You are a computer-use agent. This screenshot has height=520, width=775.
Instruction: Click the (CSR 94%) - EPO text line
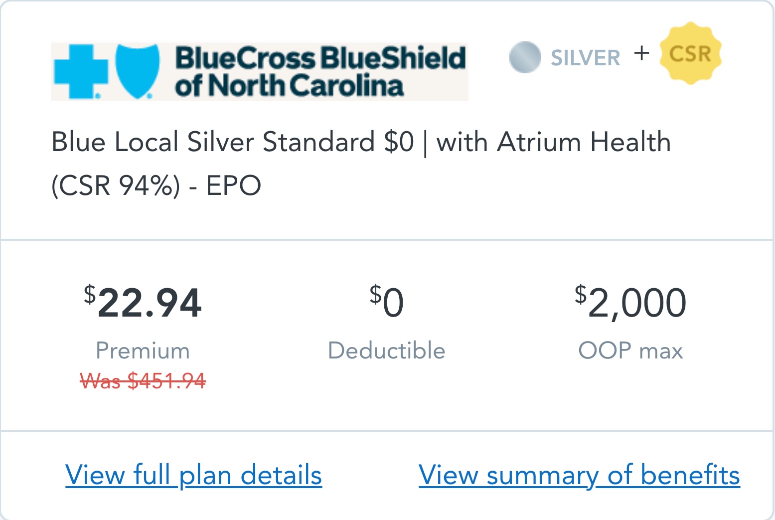pyautogui.click(x=156, y=185)
